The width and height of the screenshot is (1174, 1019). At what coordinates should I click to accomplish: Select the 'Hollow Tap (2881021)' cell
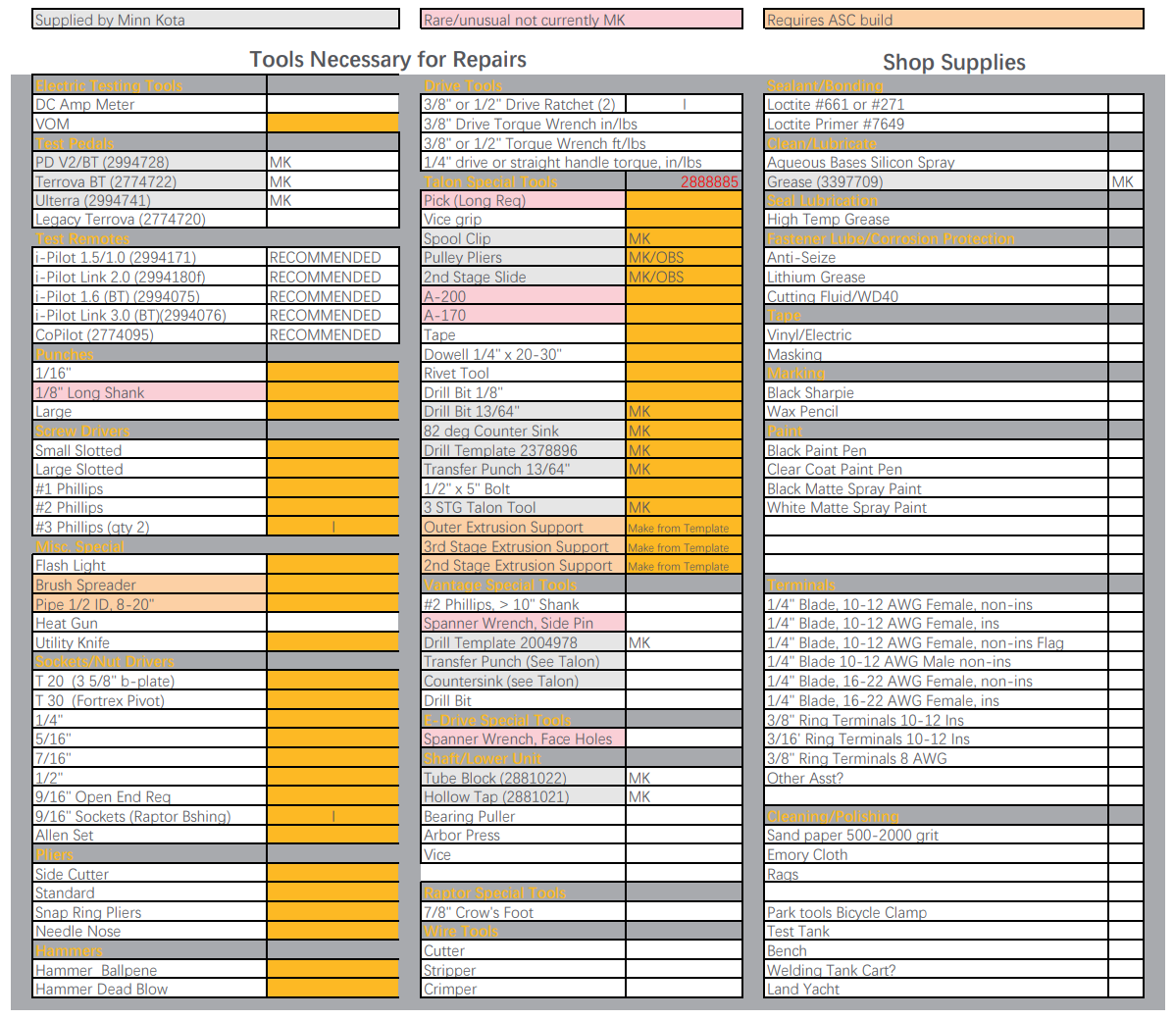point(524,796)
